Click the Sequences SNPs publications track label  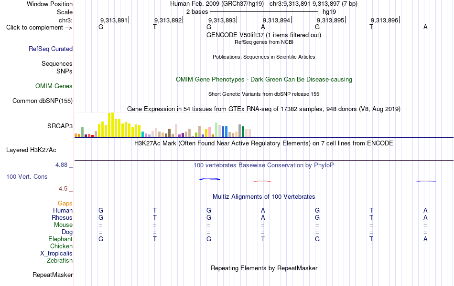pyautogui.click(x=57, y=67)
